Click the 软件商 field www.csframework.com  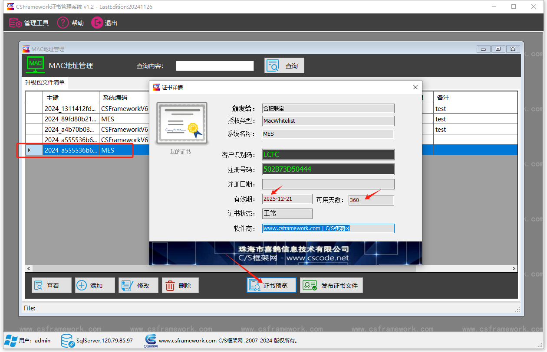point(328,228)
